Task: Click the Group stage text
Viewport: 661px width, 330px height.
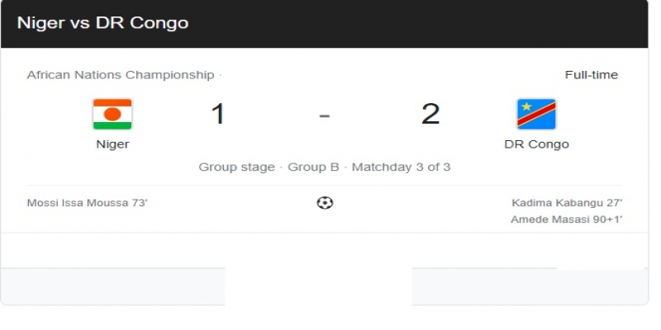Action: click(x=236, y=167)
